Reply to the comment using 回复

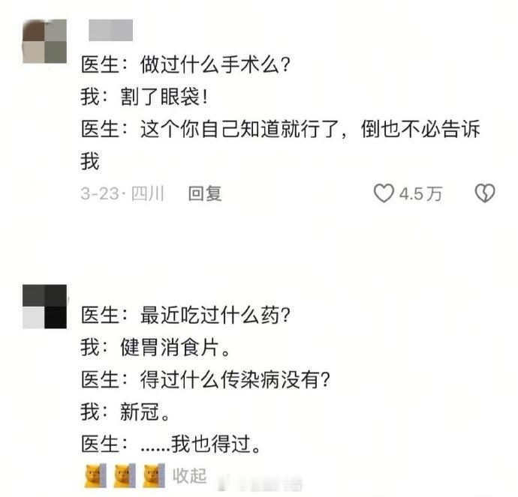[x=205, y=193]
